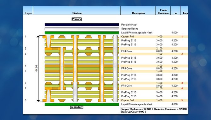Select the dark Peelable Mask layer bar
The image size is (211, 120).
click(82, 25)
